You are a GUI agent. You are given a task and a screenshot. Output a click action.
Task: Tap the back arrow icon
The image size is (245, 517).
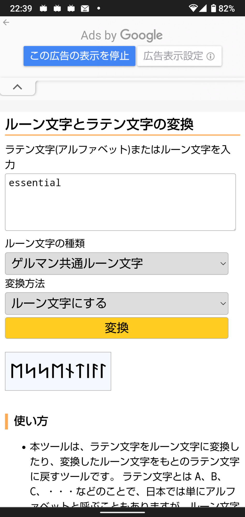[x=6, y=22]
